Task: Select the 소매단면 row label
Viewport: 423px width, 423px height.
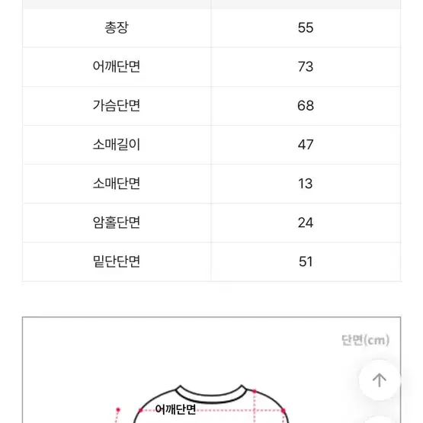Action: pos(117,184)
